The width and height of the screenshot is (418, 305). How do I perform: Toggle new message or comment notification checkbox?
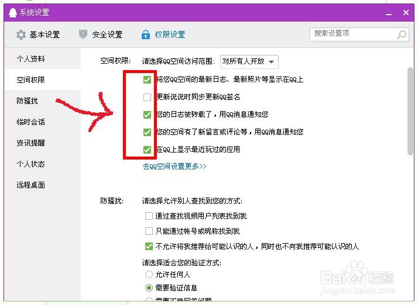(x=147, y=132)
